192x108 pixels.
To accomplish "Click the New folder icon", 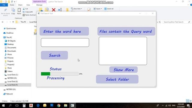I will [x=67, y=10].
